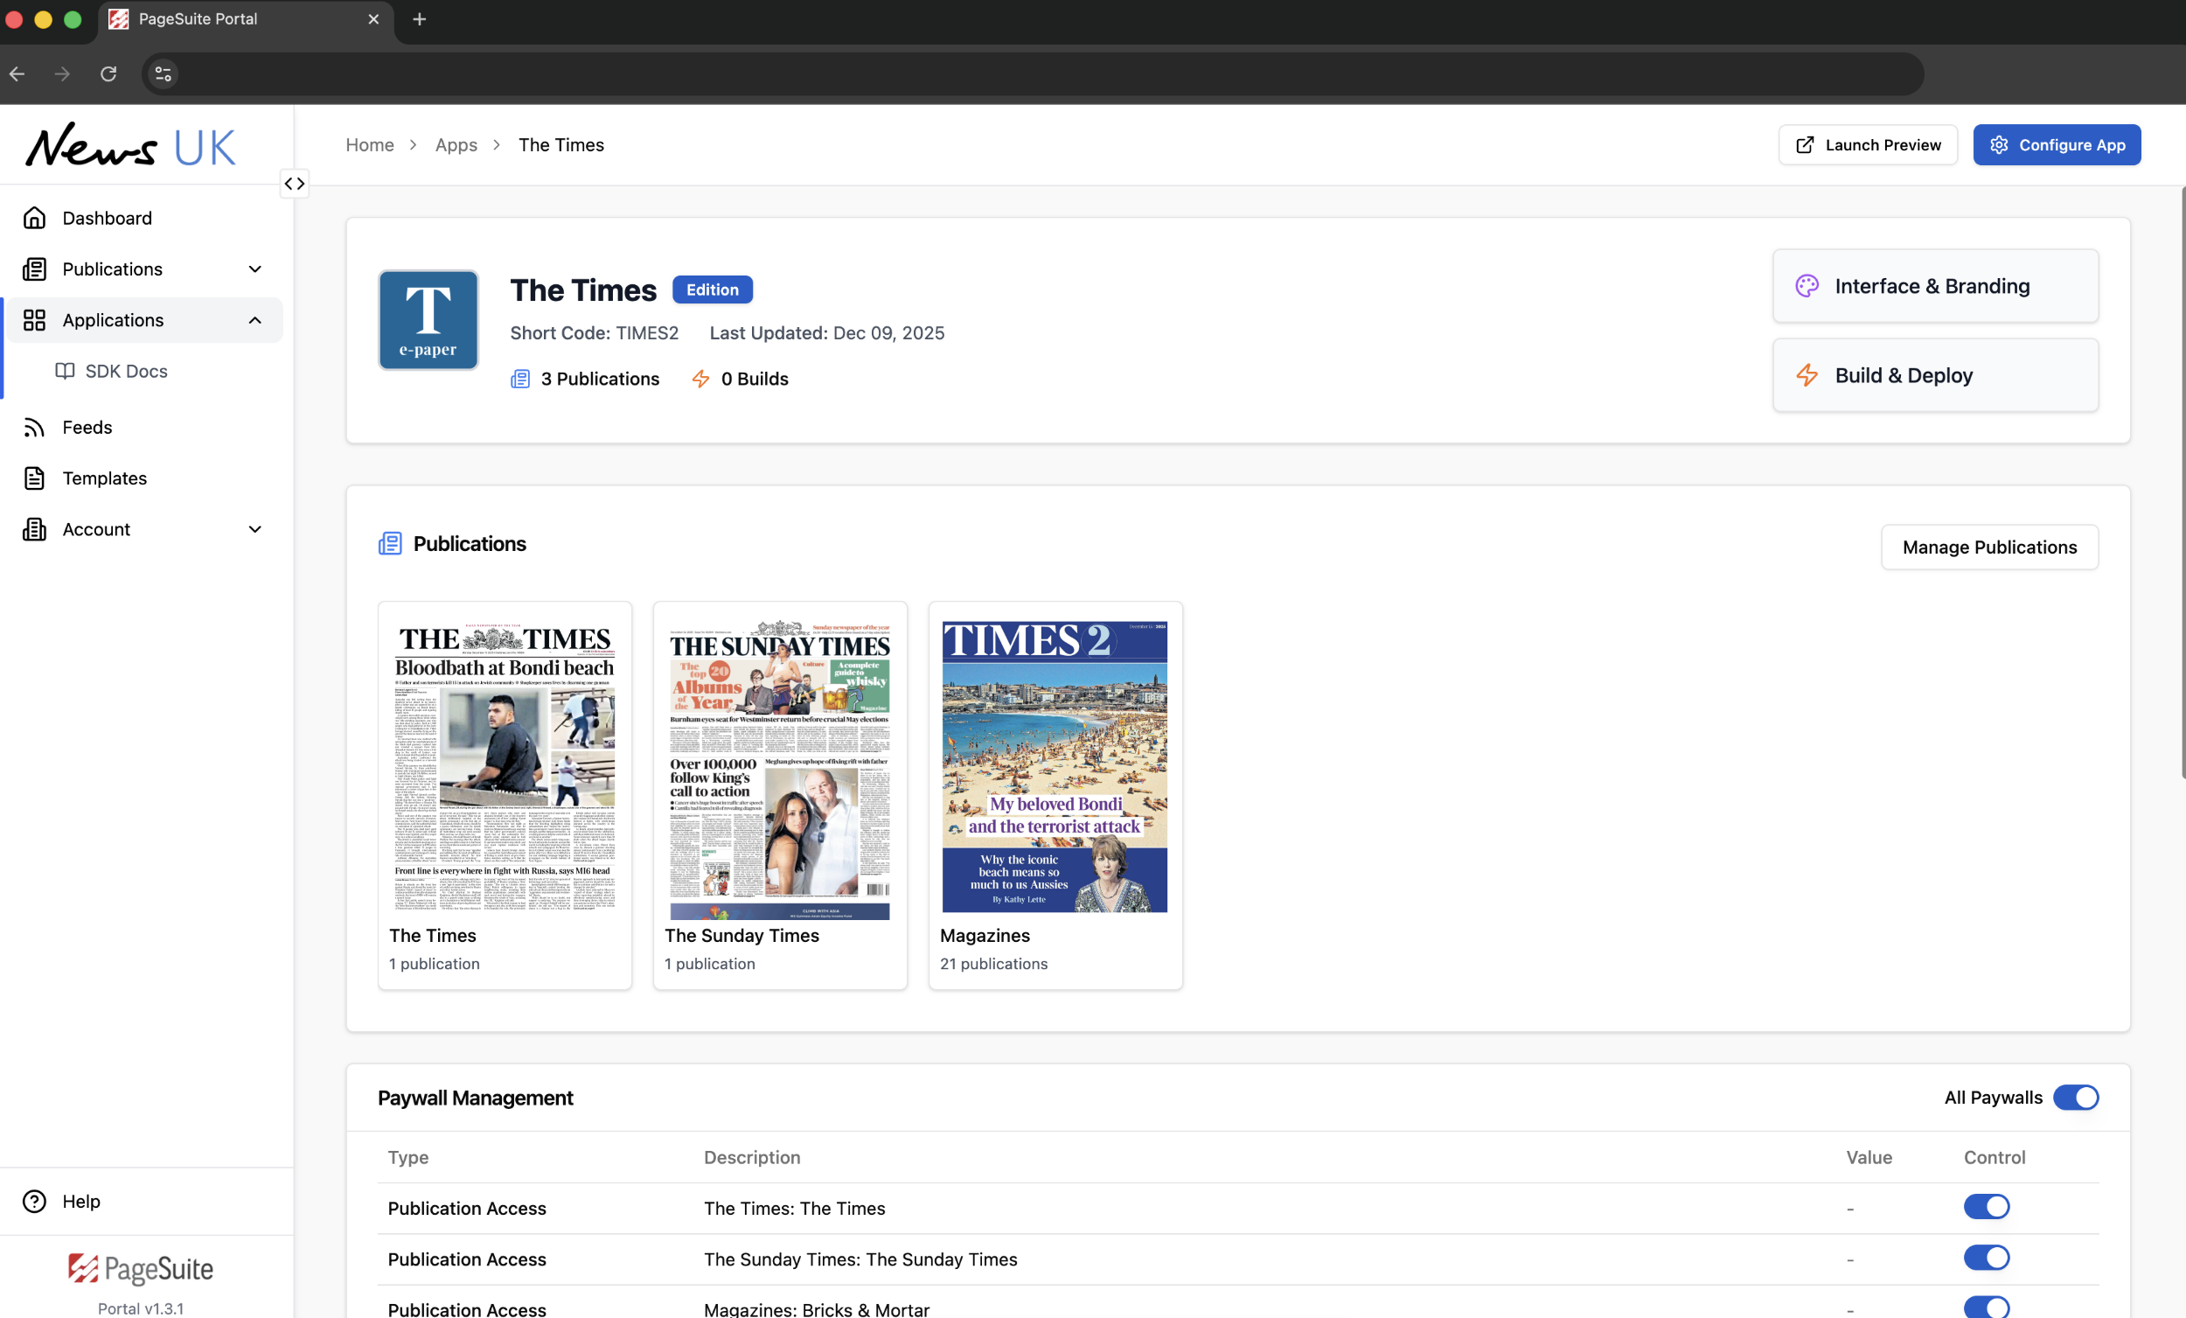Toggle The Sunday Times publication access switch
Image resolution: width=2186 pixels, height=1318 pixels.
pyautogui.click(x=1986, y=1258)
